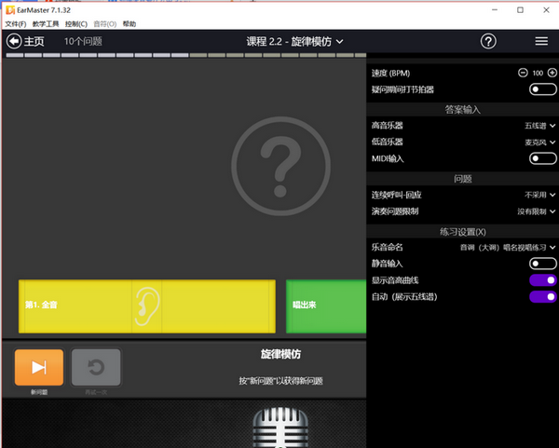Click the ear icon in yellow bar
559x448 pixels.
[x=146, y=306]
